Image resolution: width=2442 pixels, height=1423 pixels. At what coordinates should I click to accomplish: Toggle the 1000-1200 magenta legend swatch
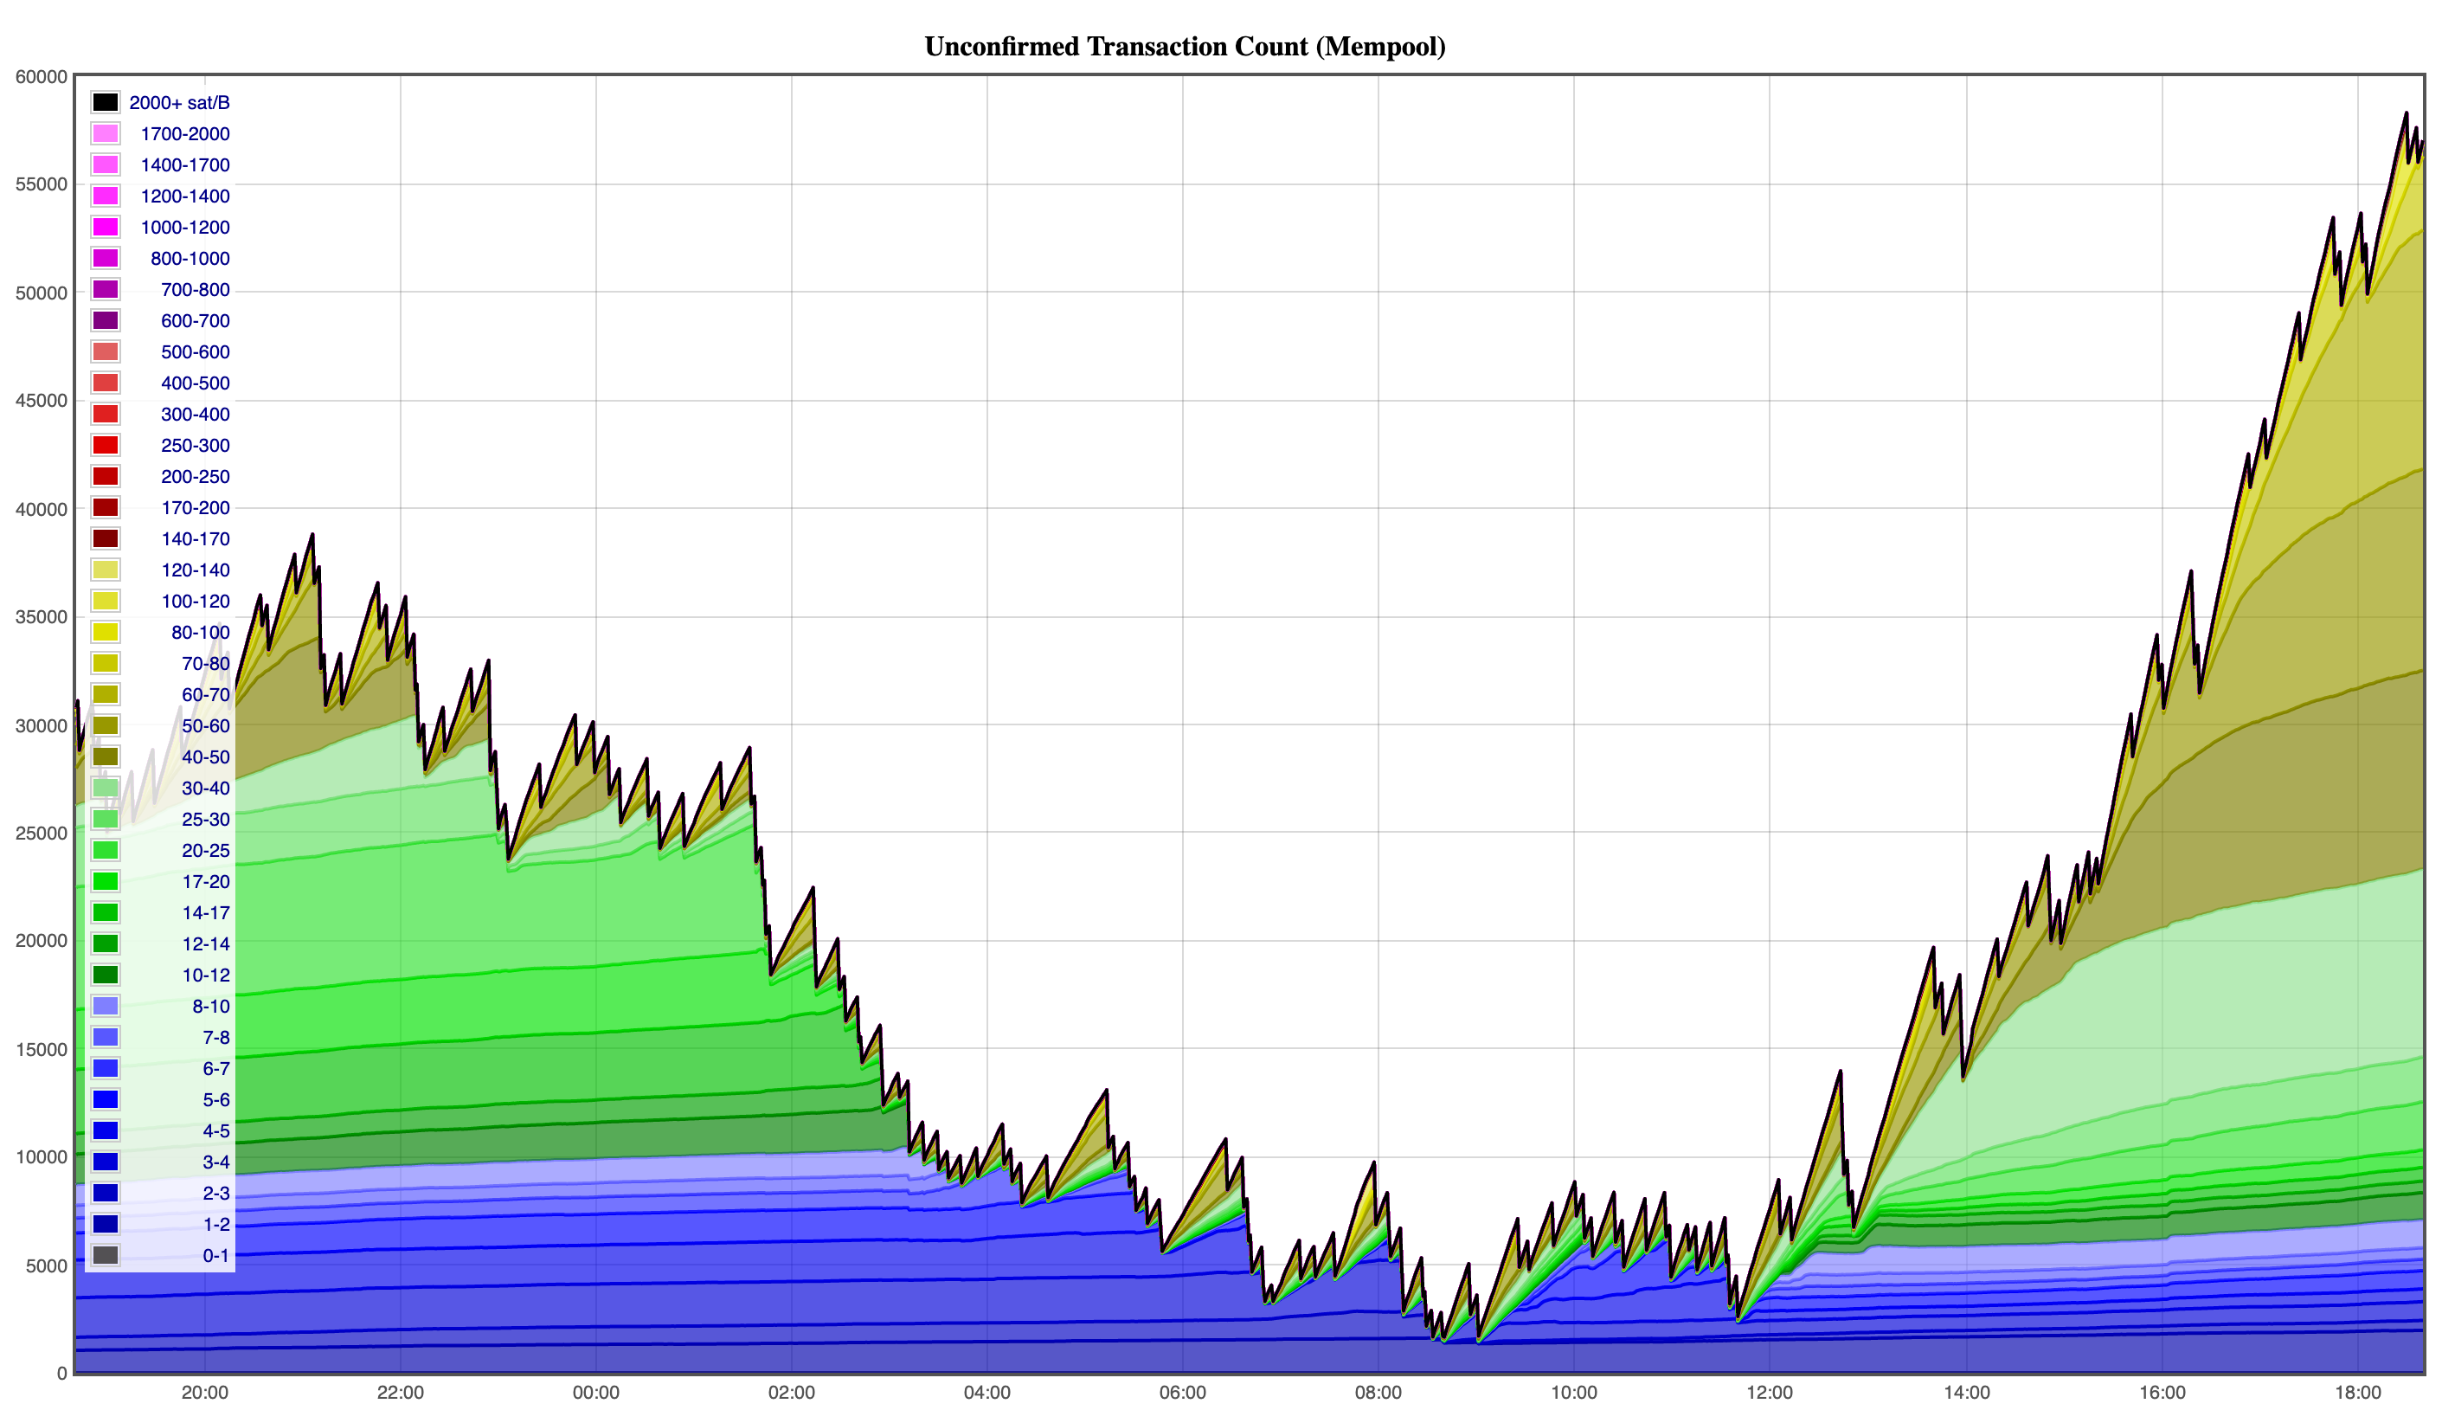[x=106, y=227]
